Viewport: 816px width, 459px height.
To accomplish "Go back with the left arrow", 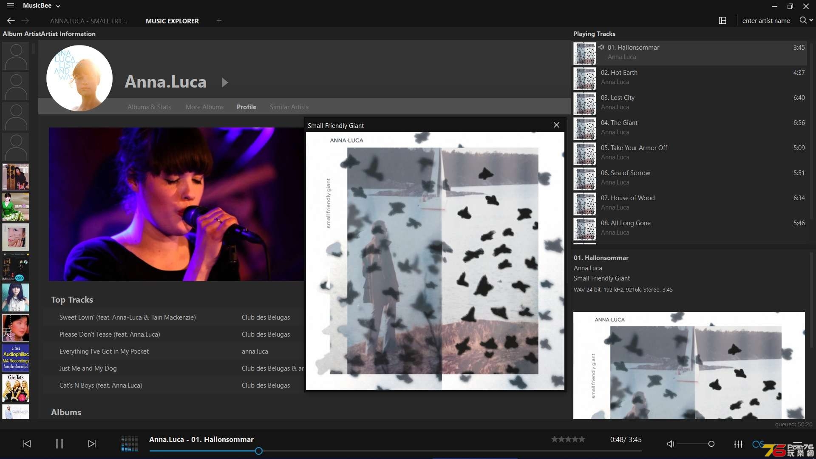I will tap(11, 20).
